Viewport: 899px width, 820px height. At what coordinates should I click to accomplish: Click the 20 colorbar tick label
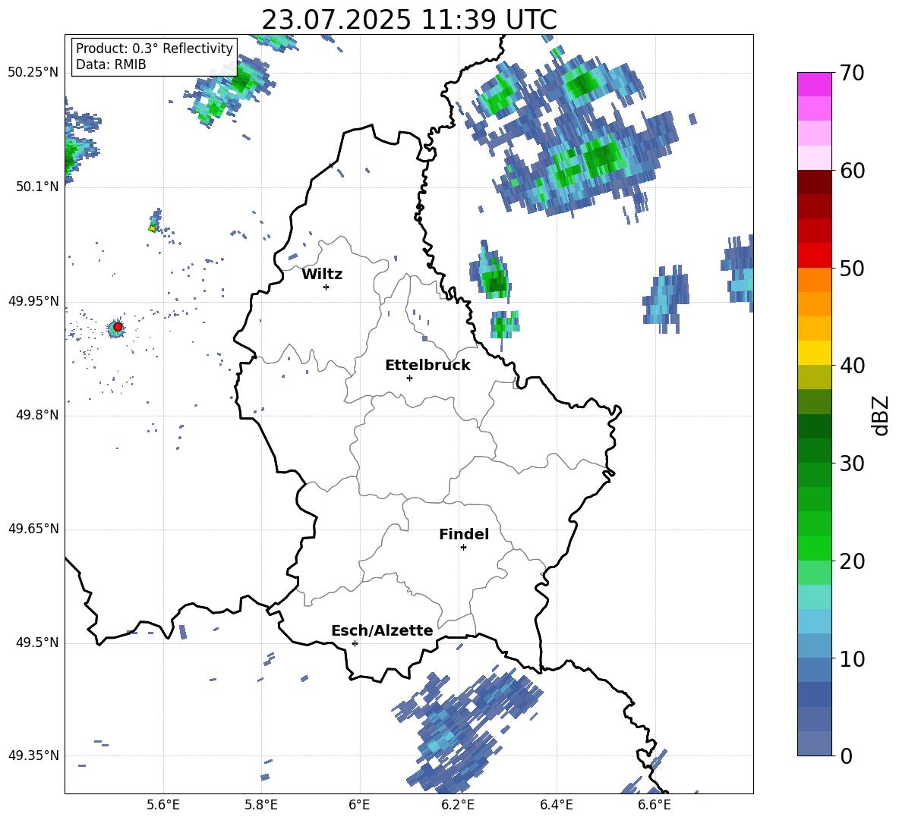[x=852, y=561]
